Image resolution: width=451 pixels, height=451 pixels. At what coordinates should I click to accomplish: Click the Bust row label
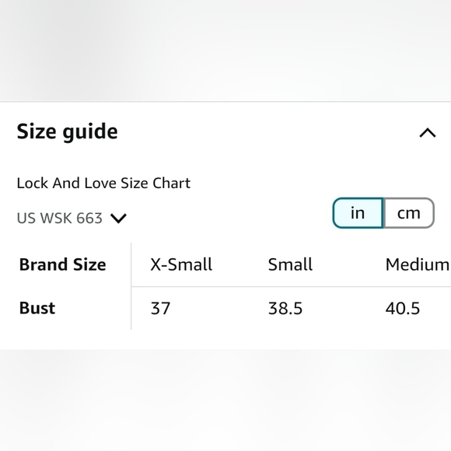click(37, 309)
